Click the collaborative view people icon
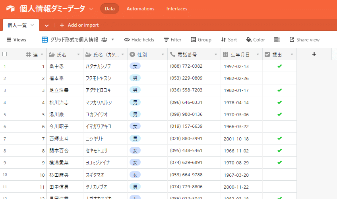 pyautogui.click(x=104, y=39)
